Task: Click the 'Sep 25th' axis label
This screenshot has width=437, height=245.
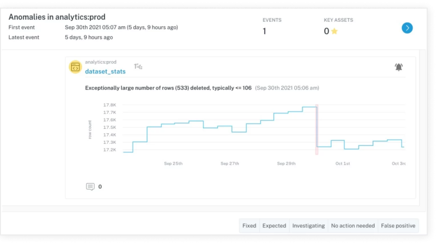Action: [x=173, y=164]
